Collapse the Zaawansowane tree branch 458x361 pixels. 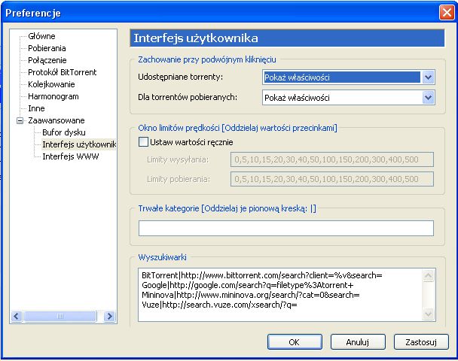[20, 120]
